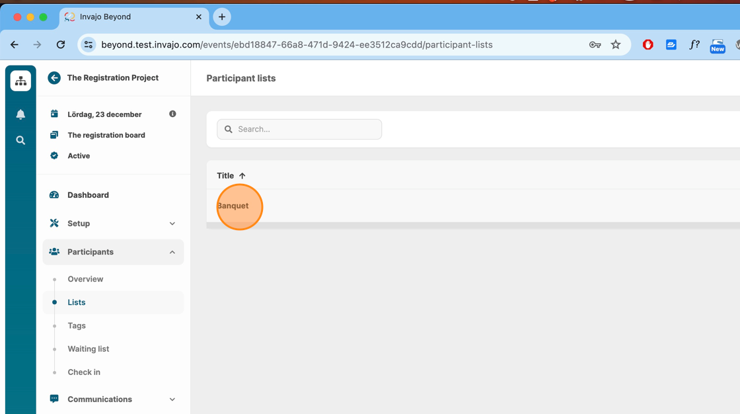
Task: Click the browser back arrow
Action: pos(15,44)
